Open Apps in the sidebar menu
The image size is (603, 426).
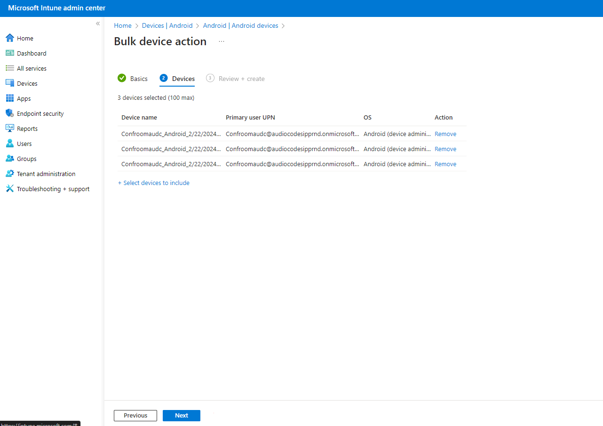[x=24, y=98]
